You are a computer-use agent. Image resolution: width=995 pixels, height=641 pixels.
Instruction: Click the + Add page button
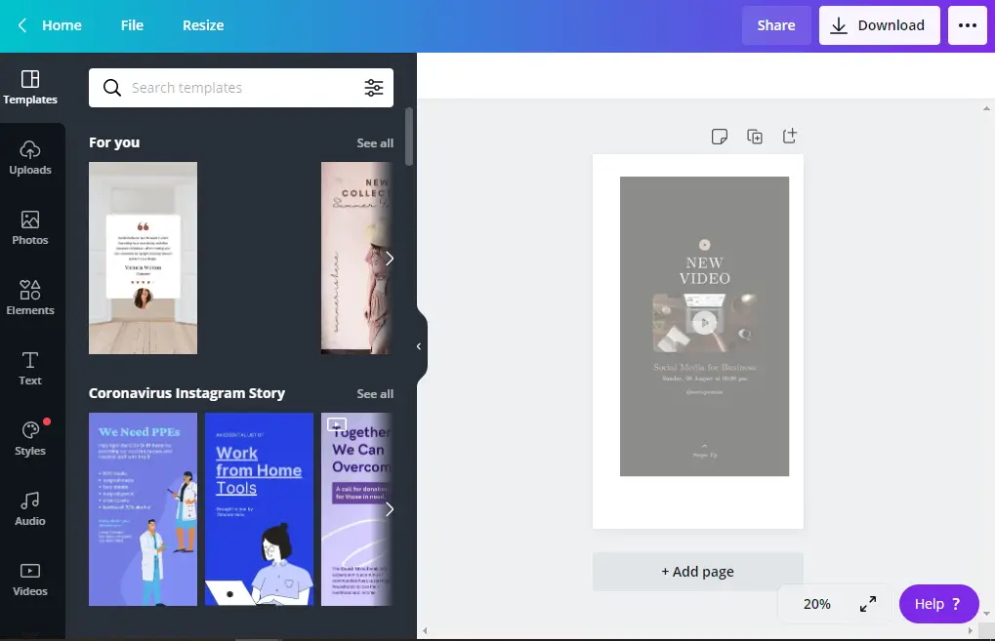coord(698,572)
